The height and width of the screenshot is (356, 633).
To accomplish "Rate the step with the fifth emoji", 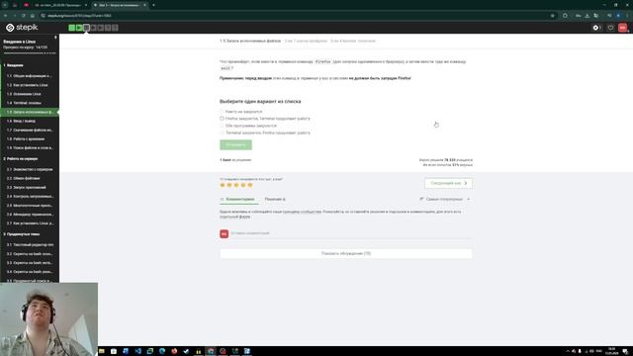I will [x=250, y=185].
